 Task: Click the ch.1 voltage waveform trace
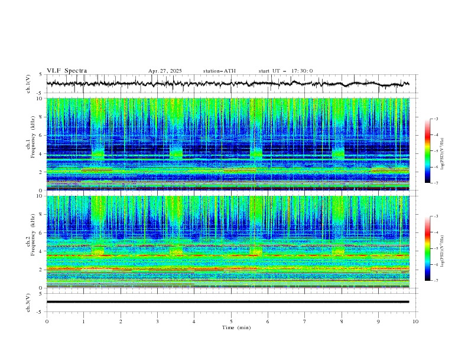pyautogui.click(x=227, y=84)
